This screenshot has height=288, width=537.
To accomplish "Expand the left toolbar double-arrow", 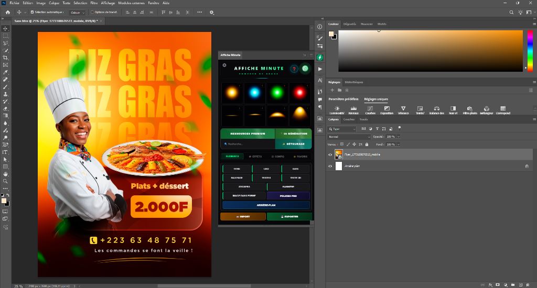I will 3,19.
